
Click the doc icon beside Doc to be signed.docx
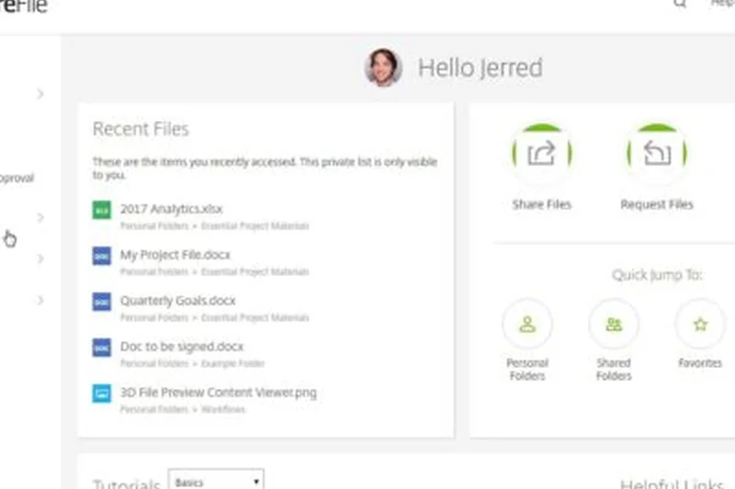pyautogui.click(x=102, y=348)
